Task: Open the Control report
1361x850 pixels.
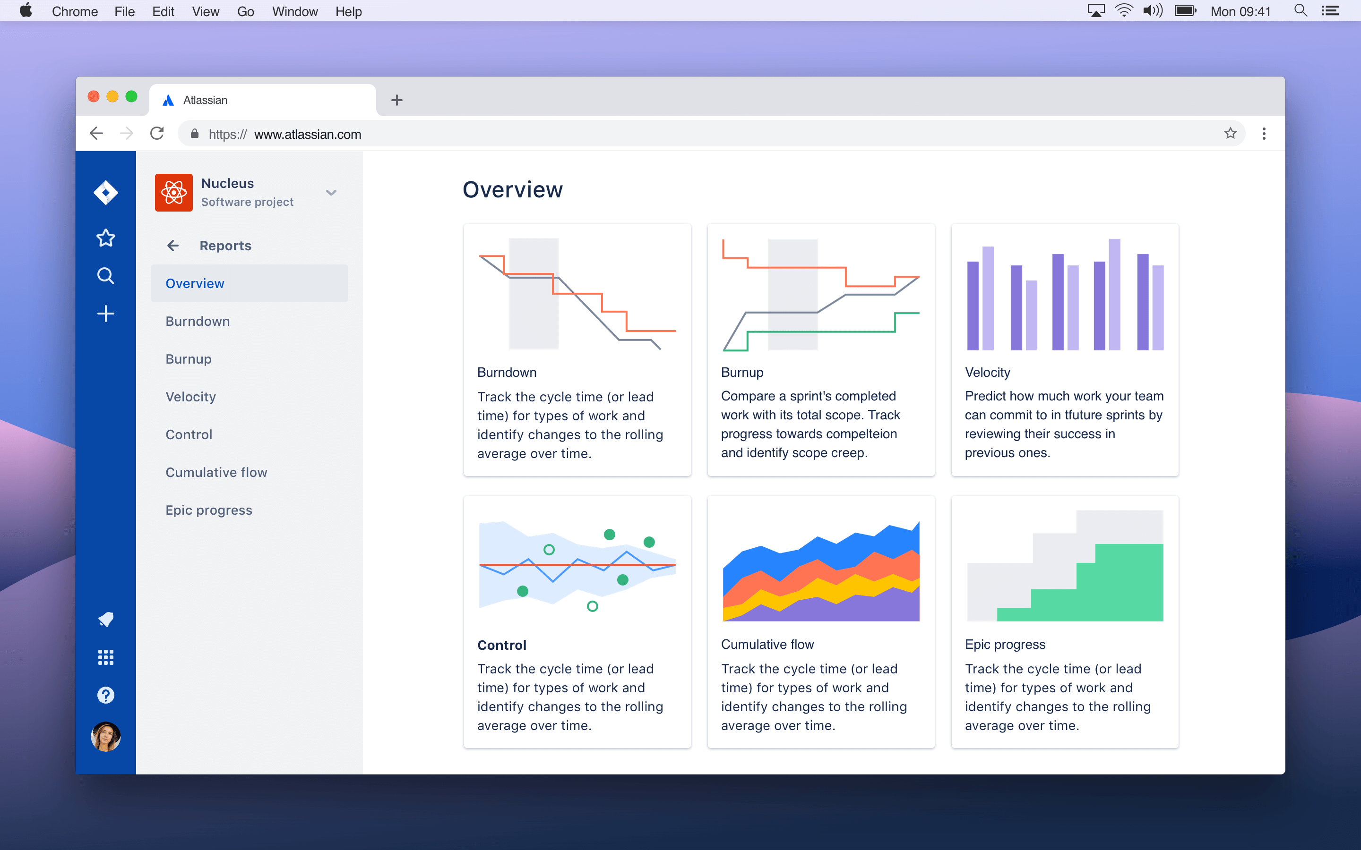Action: click(x=188, y=434)
